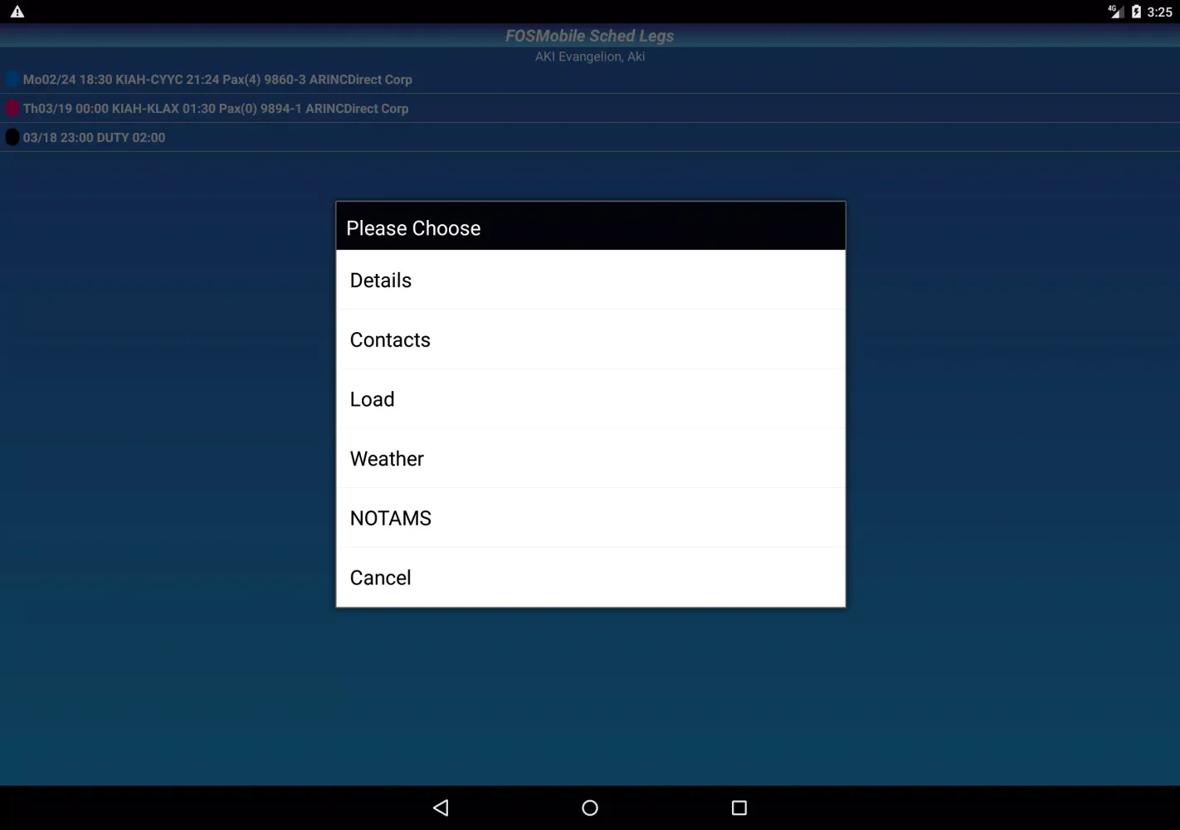Select Contacts from the dialog

pos(390,339)
